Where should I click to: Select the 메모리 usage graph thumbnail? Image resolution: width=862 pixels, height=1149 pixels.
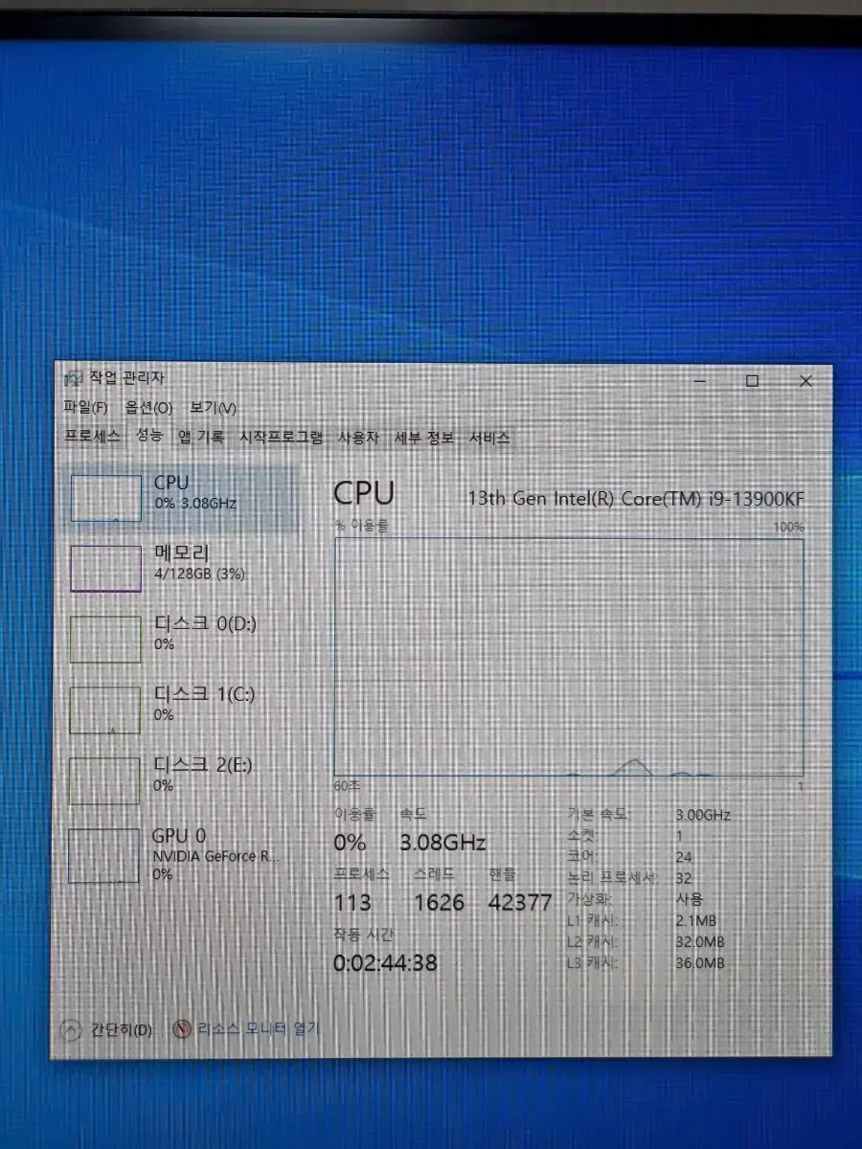105,569
